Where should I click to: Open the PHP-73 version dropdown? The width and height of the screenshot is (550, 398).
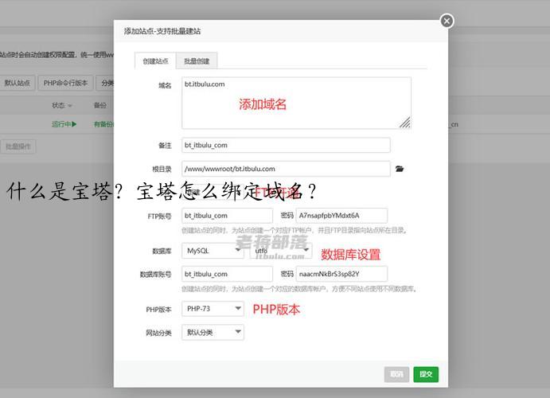pos(213,309)
